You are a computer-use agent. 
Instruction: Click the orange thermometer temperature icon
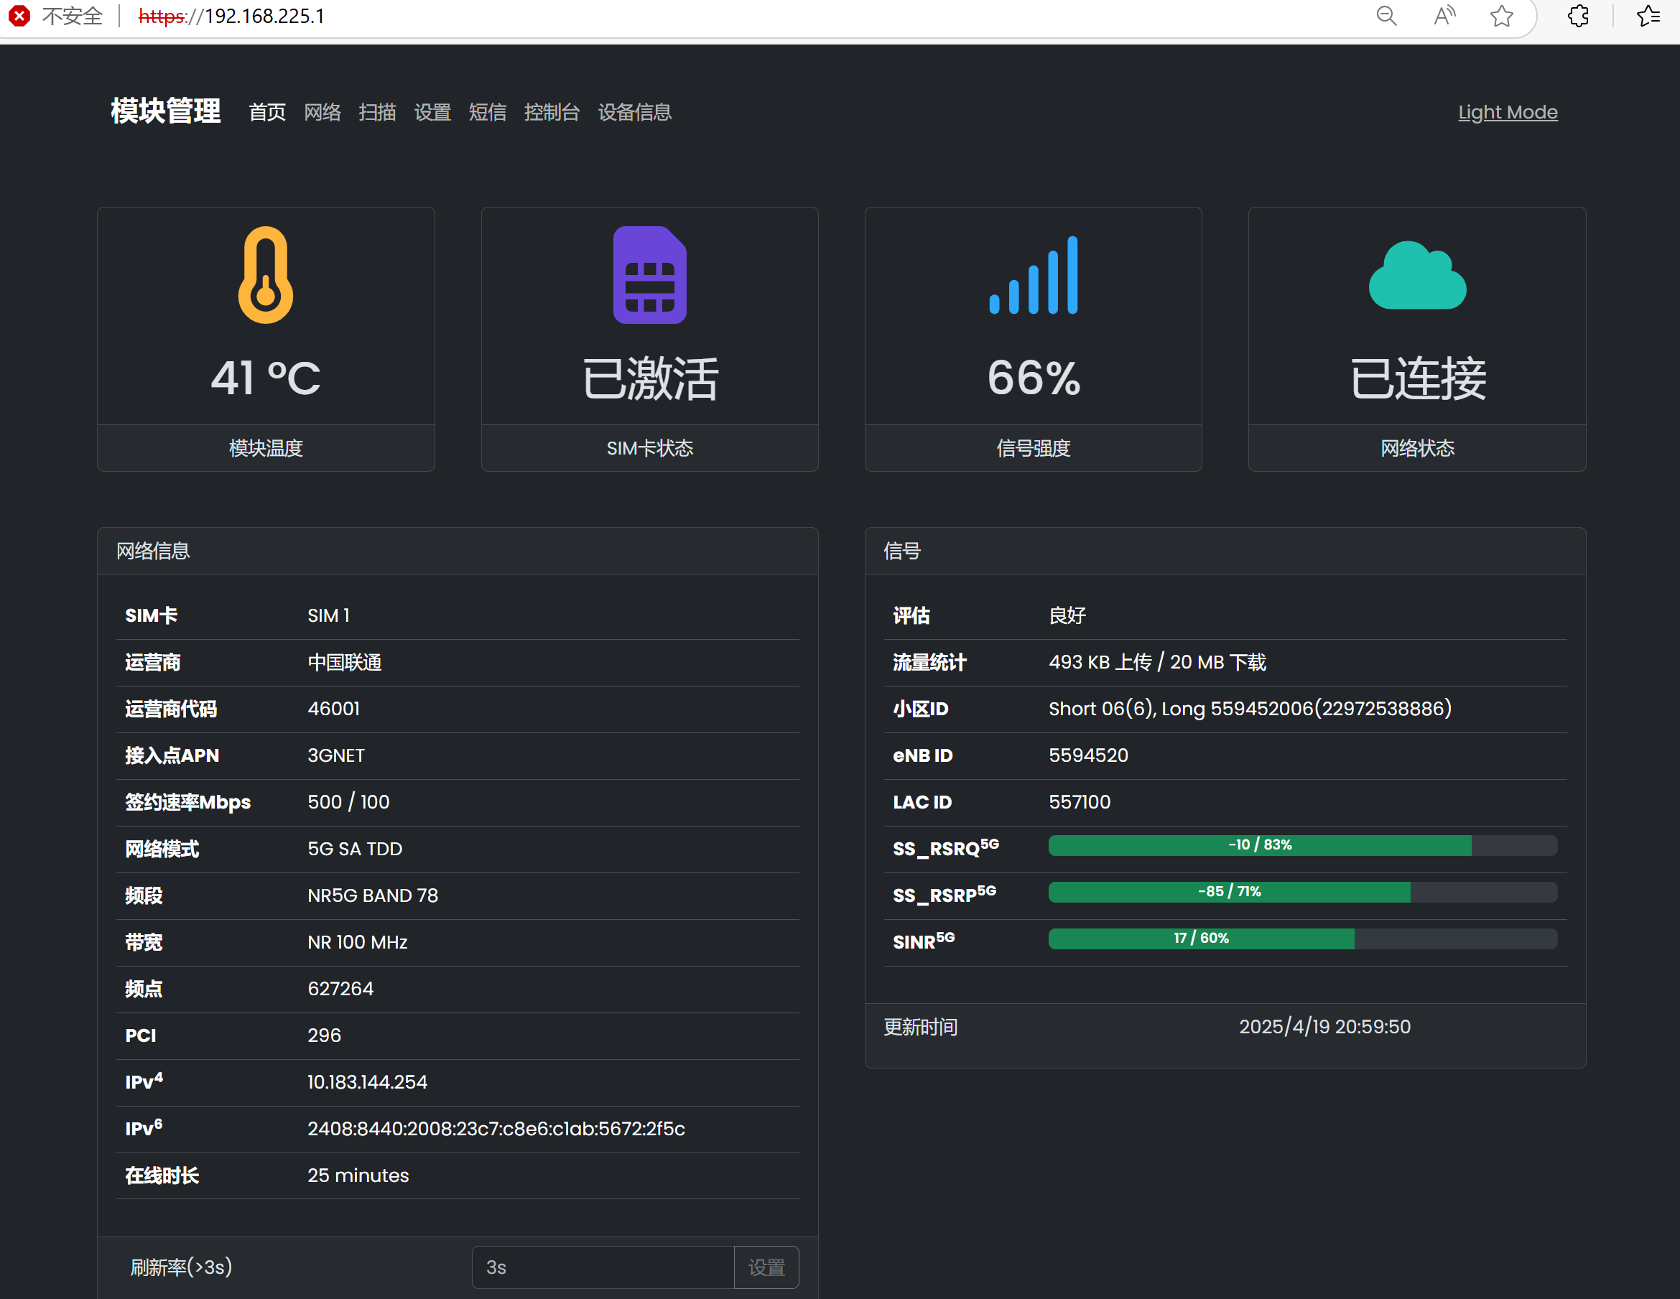[x=265, y=274]
